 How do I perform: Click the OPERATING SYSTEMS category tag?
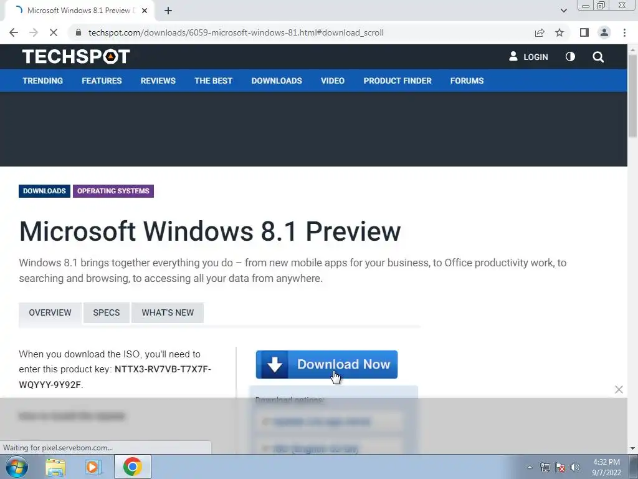tap(113, 191)
